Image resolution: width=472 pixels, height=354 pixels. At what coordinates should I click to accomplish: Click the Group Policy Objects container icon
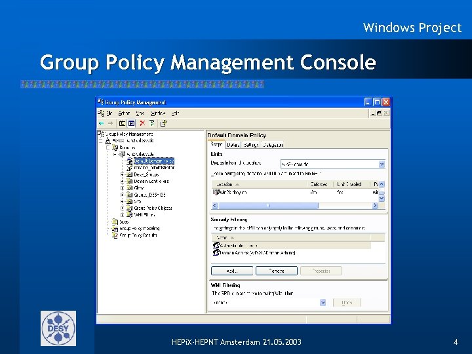point(129,208)
